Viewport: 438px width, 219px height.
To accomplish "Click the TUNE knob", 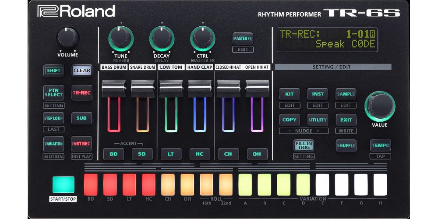I will point(121,39).
